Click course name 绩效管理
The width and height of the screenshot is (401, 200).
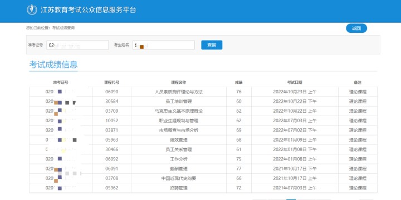179,140
